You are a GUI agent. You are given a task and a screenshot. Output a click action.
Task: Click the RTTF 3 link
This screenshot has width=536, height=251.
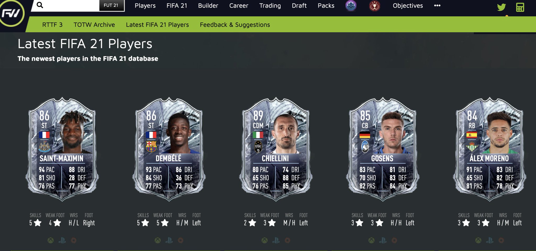coord(52,25)
